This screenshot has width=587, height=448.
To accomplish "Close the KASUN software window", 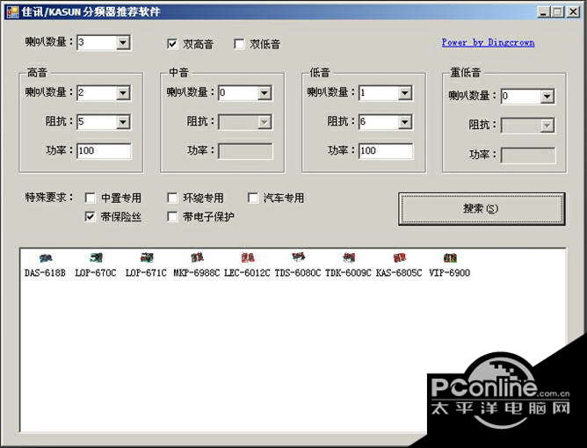I will click(x=573, y=12).
